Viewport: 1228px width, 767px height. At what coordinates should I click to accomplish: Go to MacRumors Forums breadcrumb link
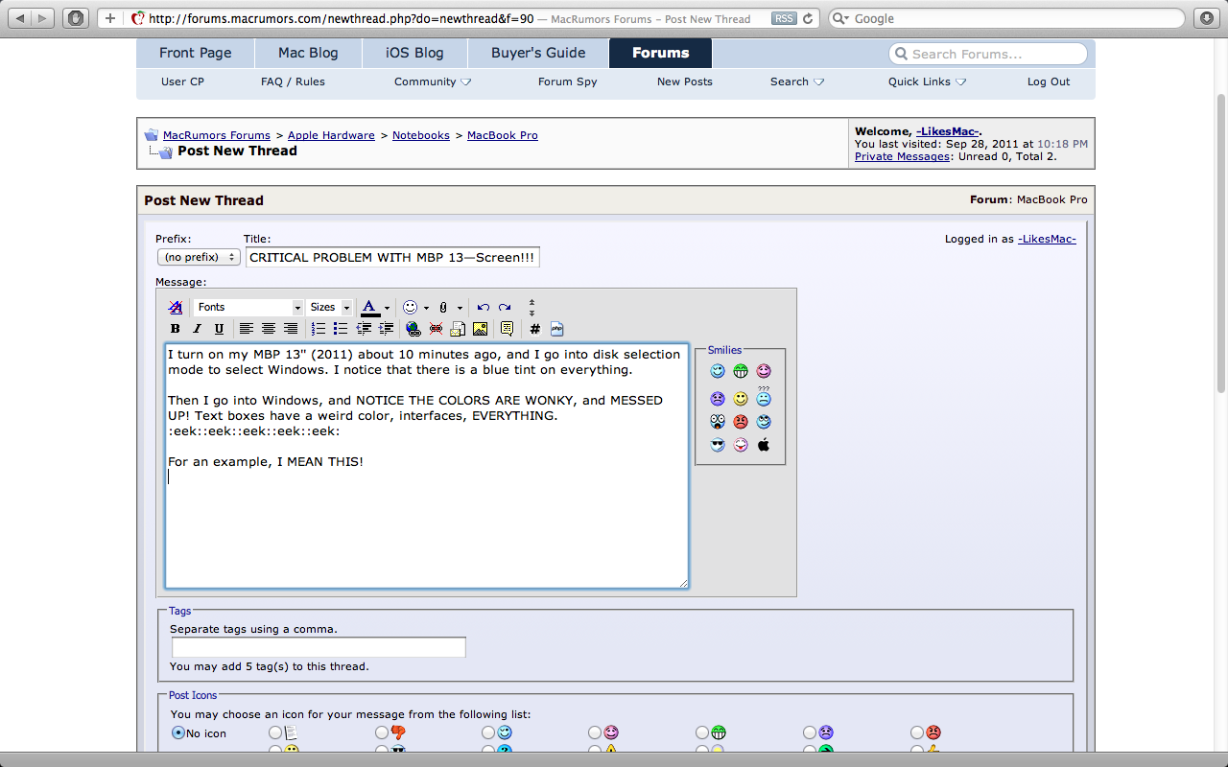coord(216,135)
